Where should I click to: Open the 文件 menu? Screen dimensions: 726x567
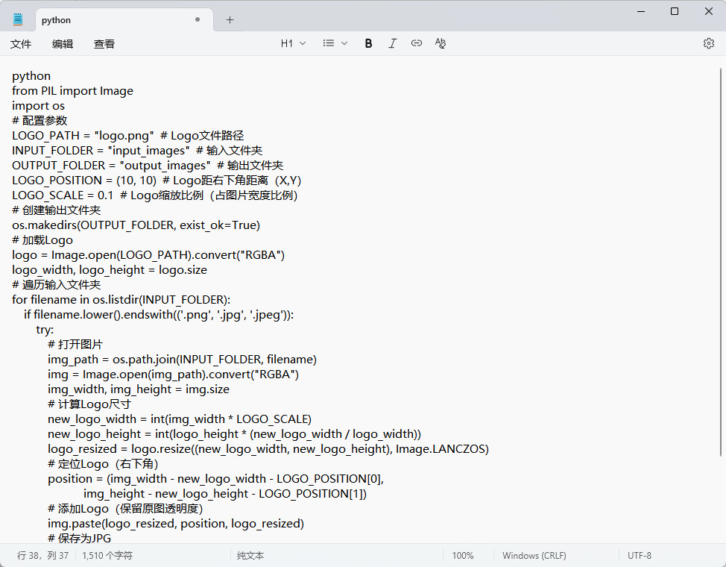point(21,44)
